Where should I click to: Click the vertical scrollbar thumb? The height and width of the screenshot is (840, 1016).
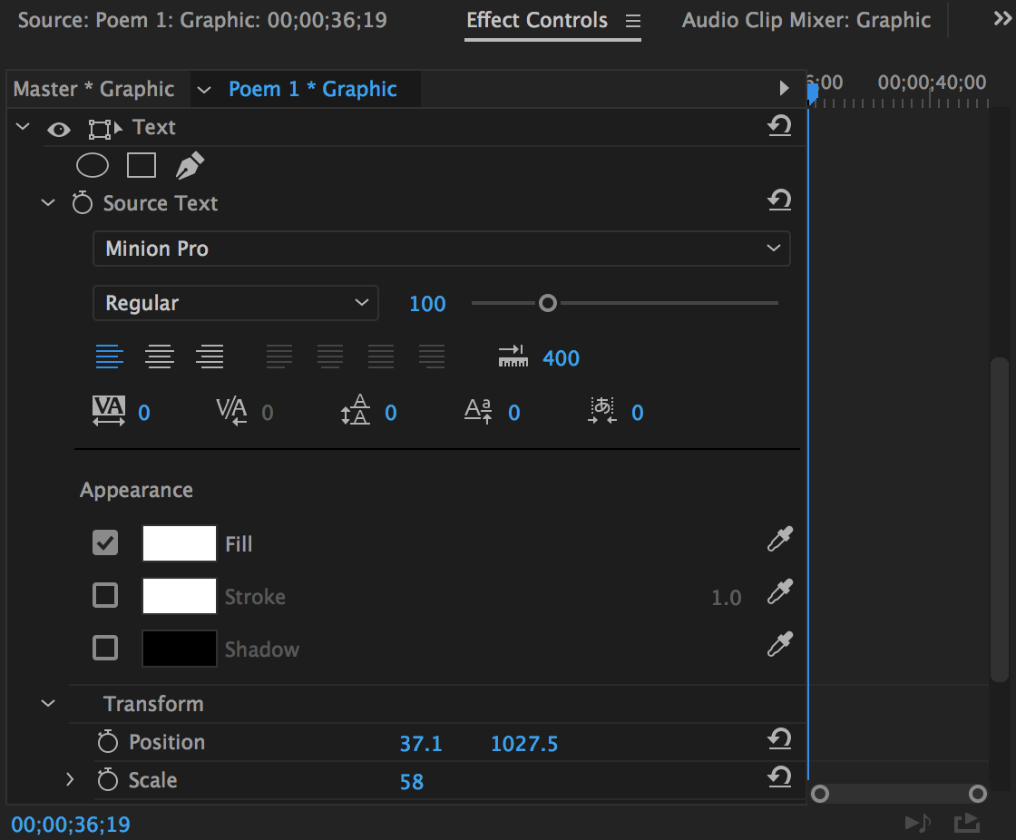(1000, 519)
